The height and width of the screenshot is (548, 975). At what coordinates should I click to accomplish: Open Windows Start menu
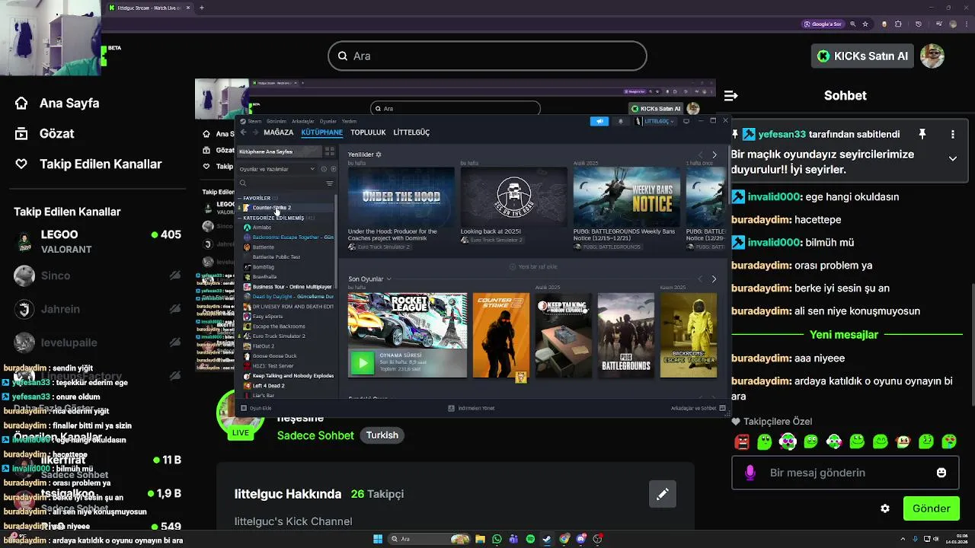click(378, 539)
